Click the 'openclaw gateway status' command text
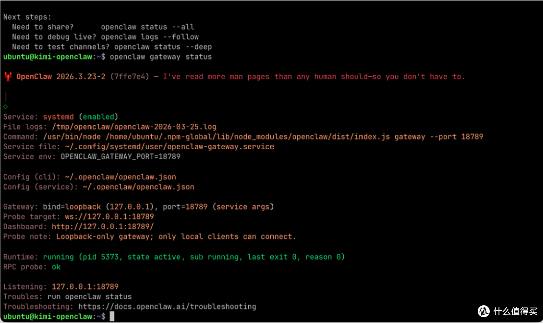Viewport: 543px width, 323px height. coord(161,57)
